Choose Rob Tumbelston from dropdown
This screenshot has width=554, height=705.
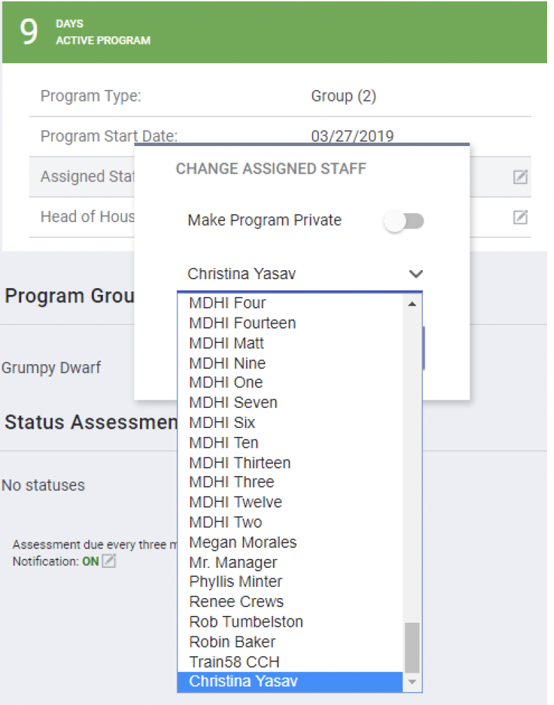(245, 622)
